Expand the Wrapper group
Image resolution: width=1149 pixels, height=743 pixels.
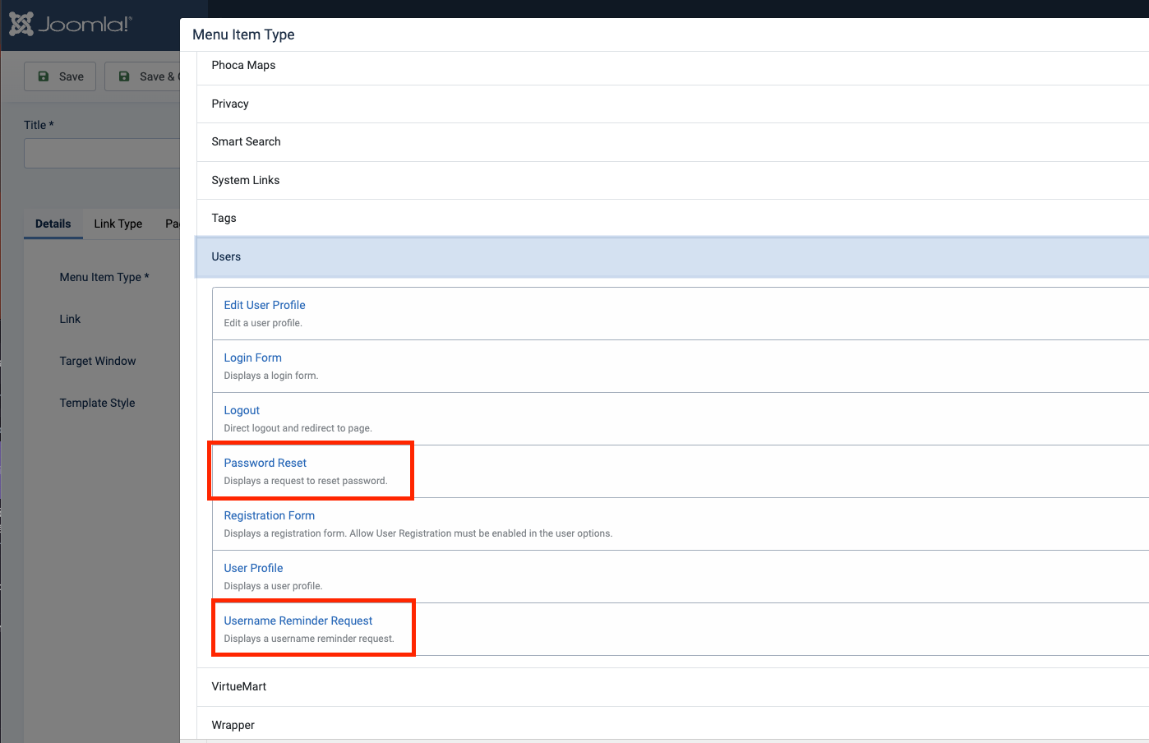672,725
